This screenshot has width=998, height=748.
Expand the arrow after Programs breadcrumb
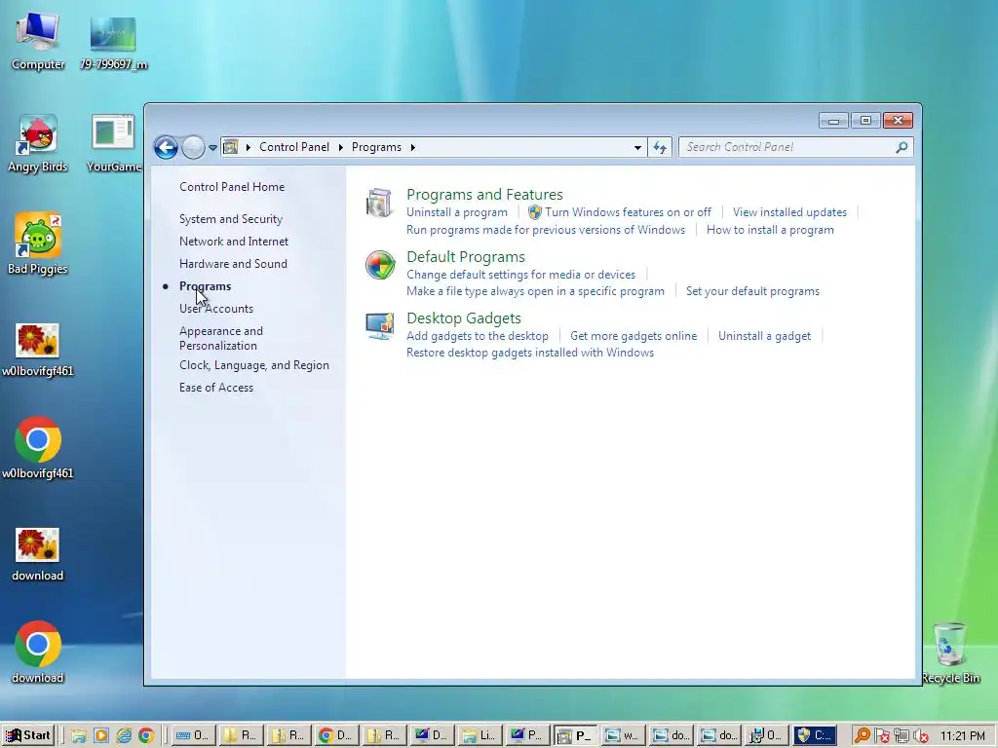412,147
